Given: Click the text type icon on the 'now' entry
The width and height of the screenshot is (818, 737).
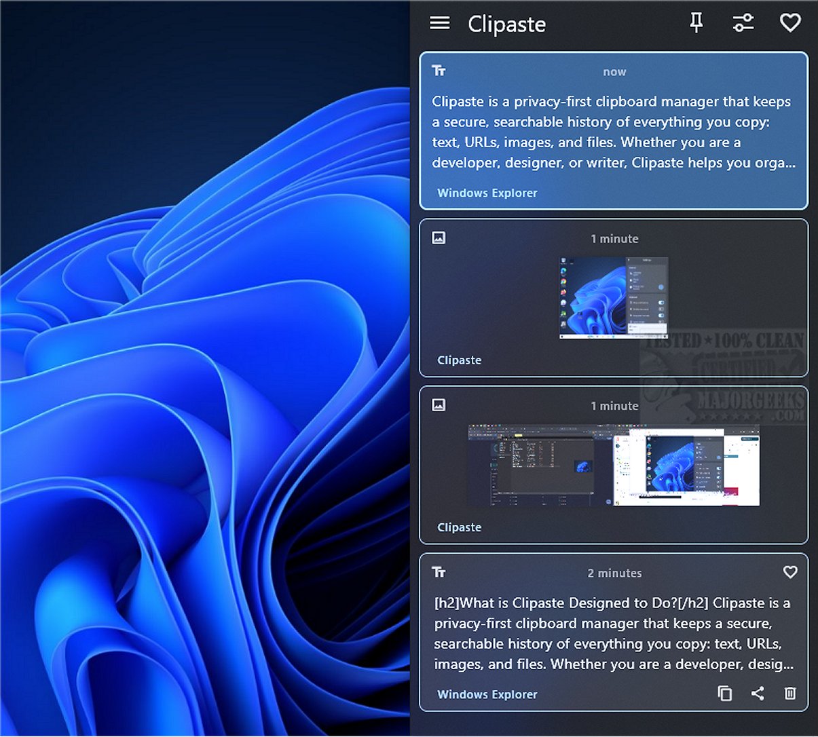Looking at the screenshot, I should tap(439, 71).
